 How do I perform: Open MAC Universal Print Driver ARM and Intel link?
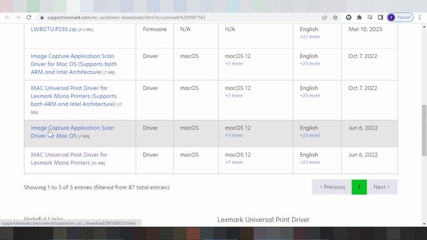73,96
